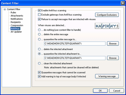Viewport: 126px width, 95px height.
Task: Open Compression settings in tree
Action: tap(17, 25)
